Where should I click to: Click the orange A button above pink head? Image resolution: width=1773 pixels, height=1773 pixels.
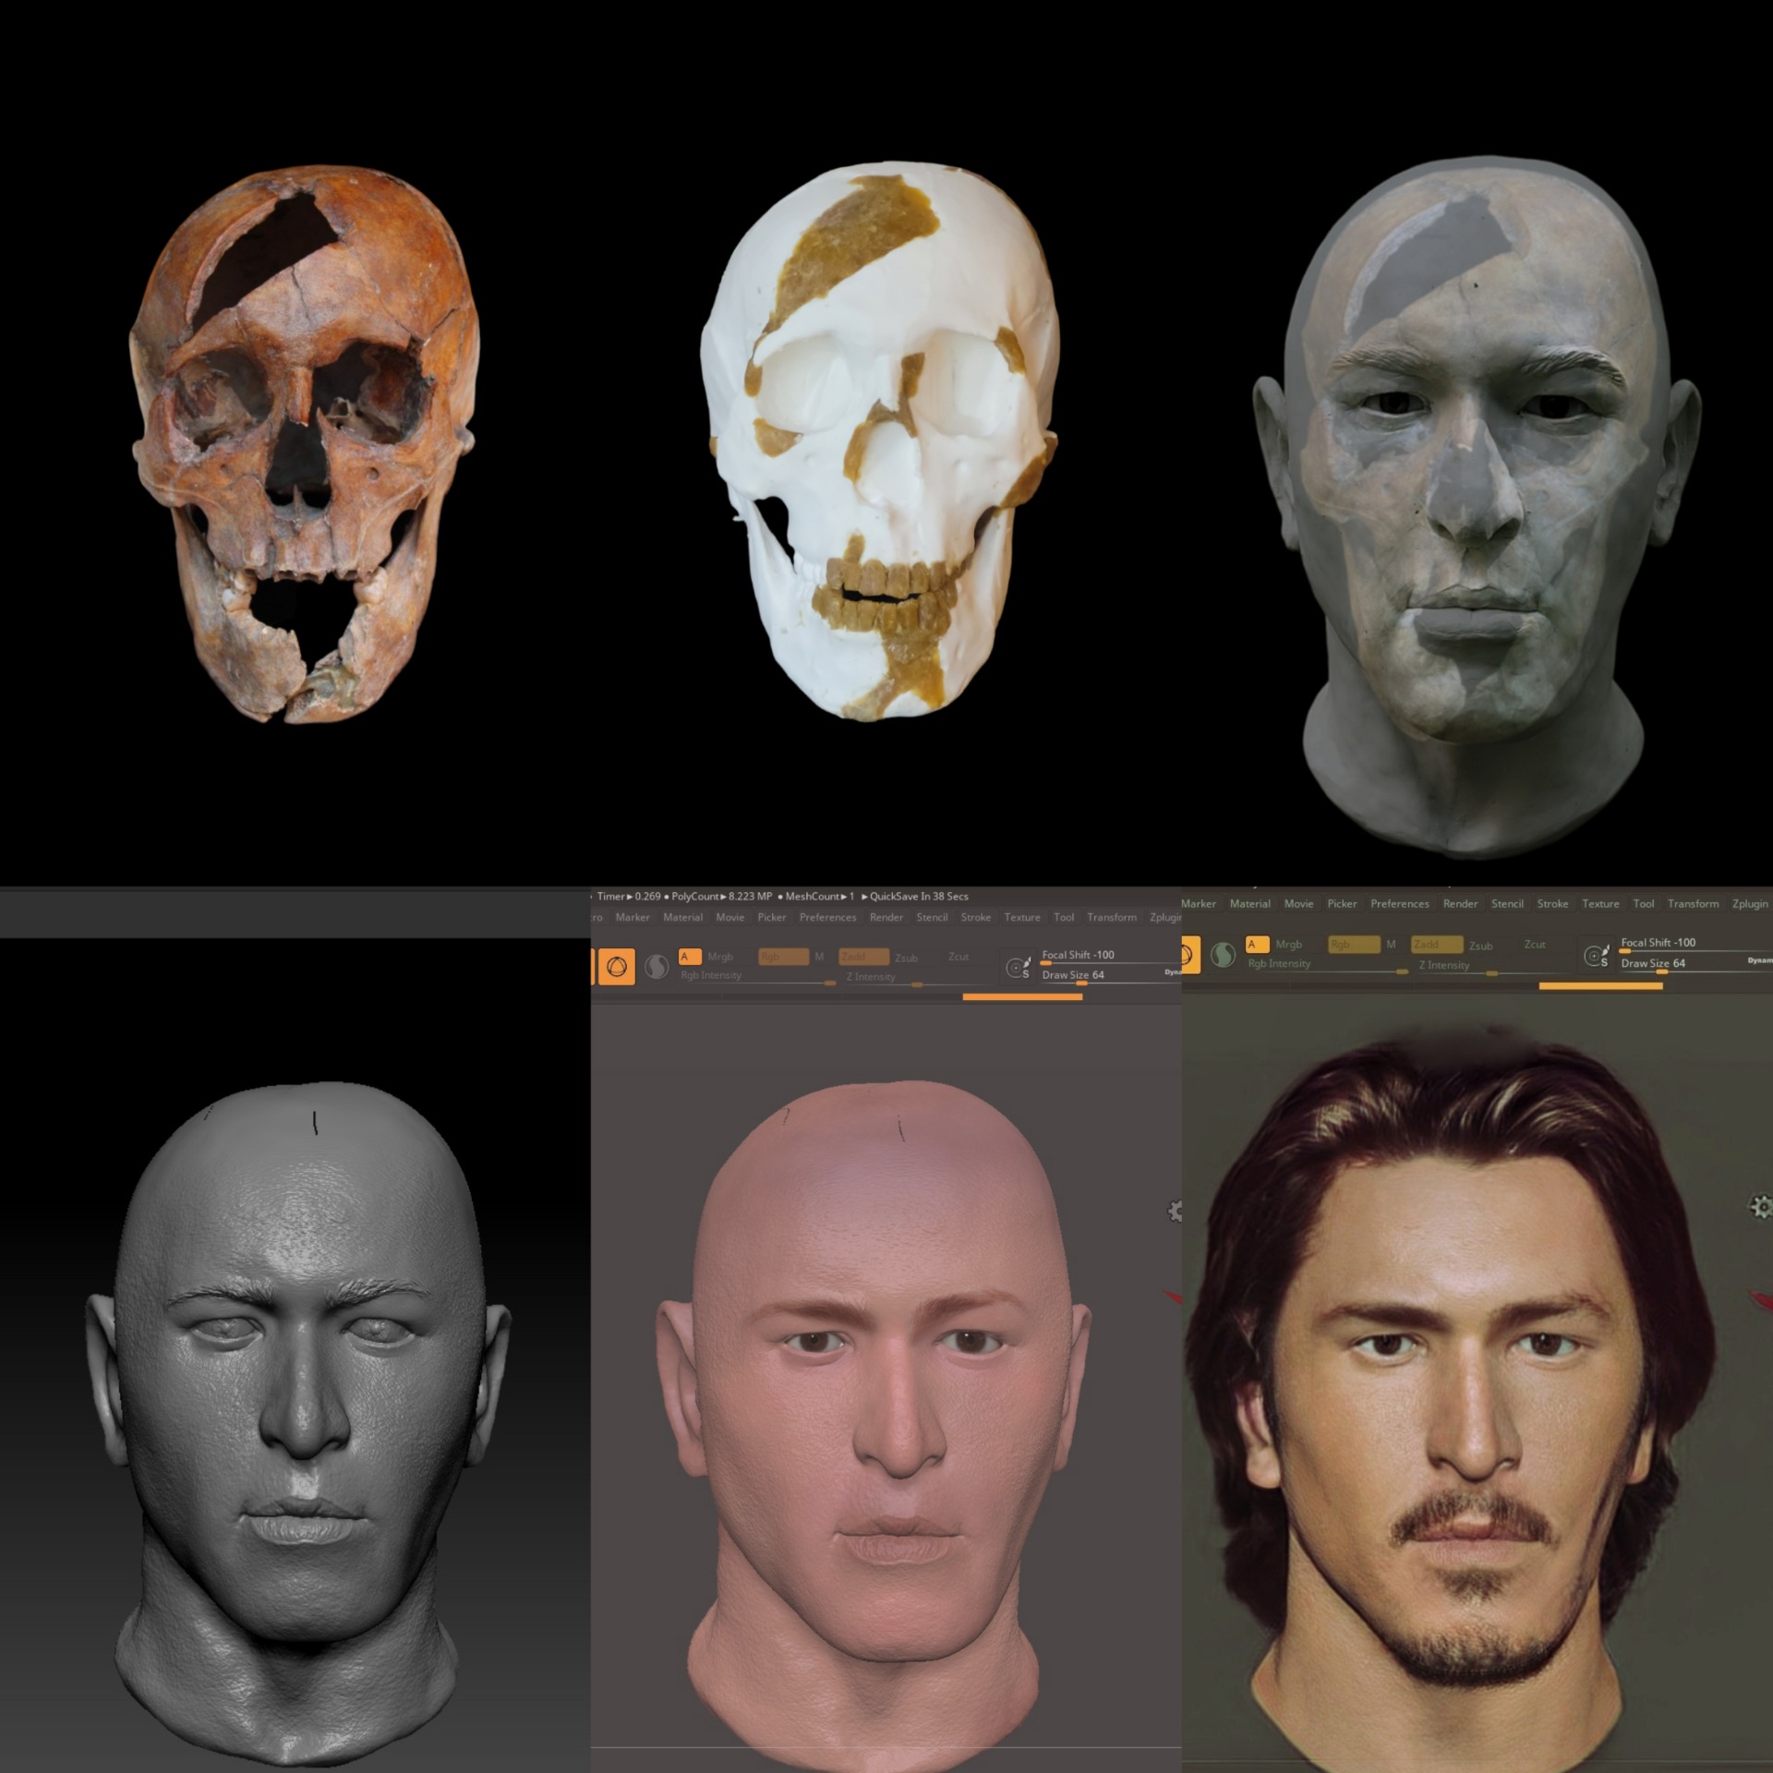click(689, 957)
